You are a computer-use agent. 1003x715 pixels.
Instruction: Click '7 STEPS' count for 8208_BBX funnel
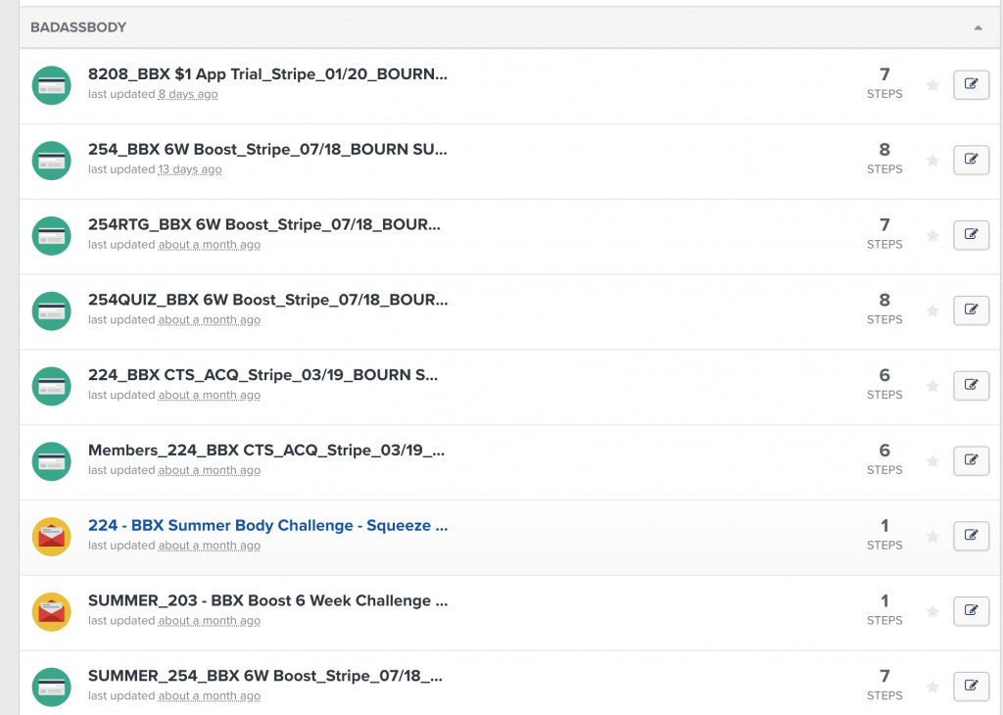(x=884, y=83)
